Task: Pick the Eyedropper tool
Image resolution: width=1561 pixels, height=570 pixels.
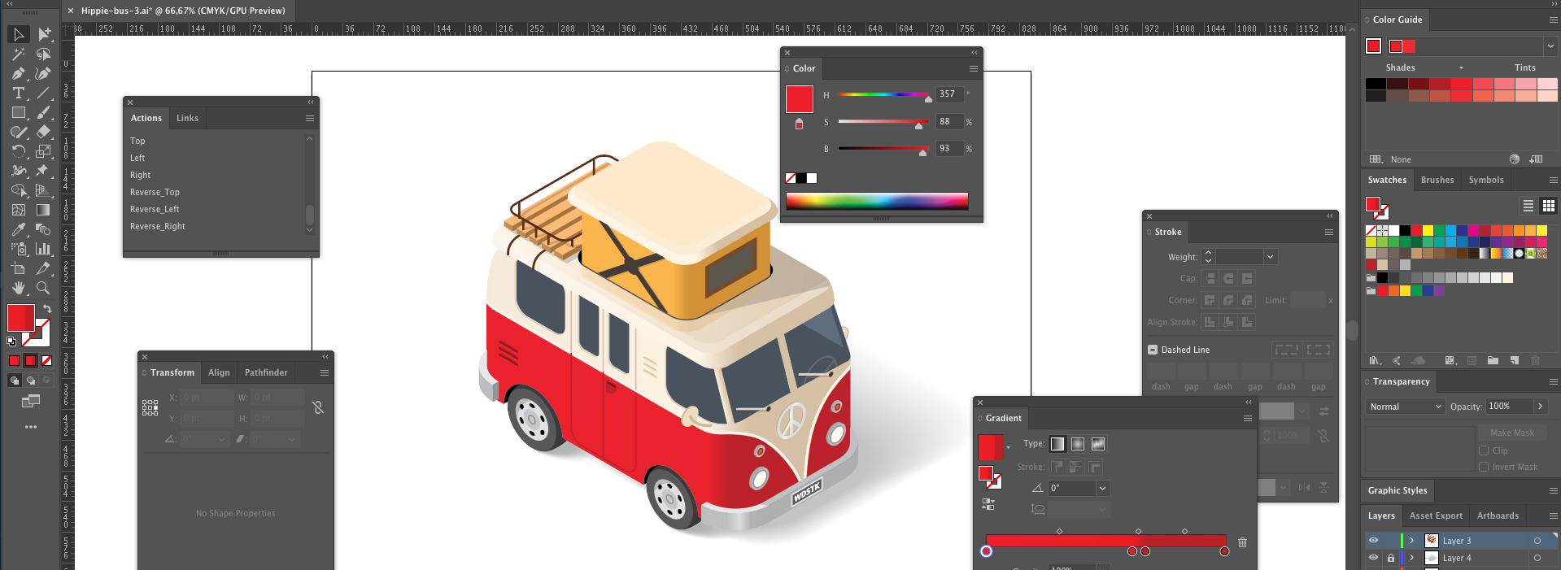Action: click(18, 230)
